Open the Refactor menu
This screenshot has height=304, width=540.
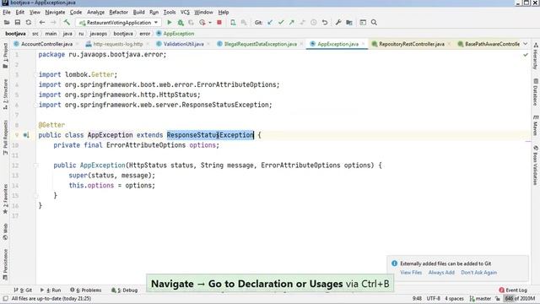tap(118, 12)
